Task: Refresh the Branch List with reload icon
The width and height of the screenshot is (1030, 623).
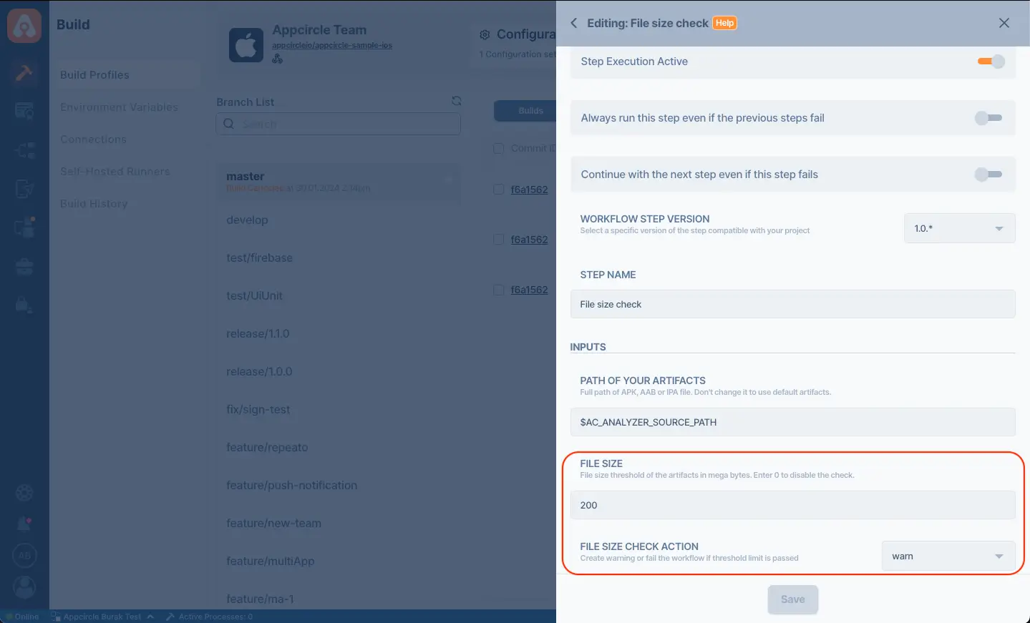Action: pos(456,102)
